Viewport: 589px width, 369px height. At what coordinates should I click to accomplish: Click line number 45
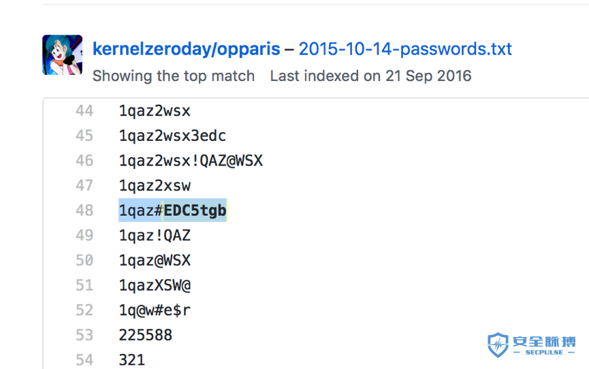pos(84,135)
